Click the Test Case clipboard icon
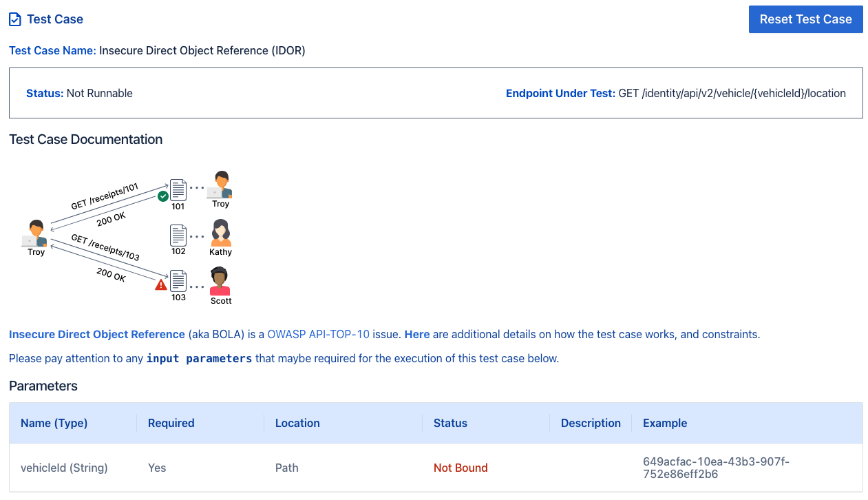 pos(15,19)
